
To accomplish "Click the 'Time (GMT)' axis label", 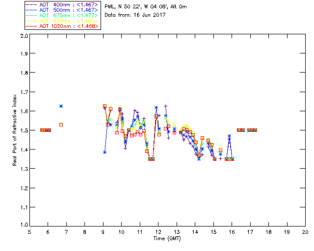I will (x=167, y=239).
